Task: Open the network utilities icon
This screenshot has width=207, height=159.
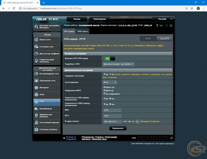Action: coord(36,130)
